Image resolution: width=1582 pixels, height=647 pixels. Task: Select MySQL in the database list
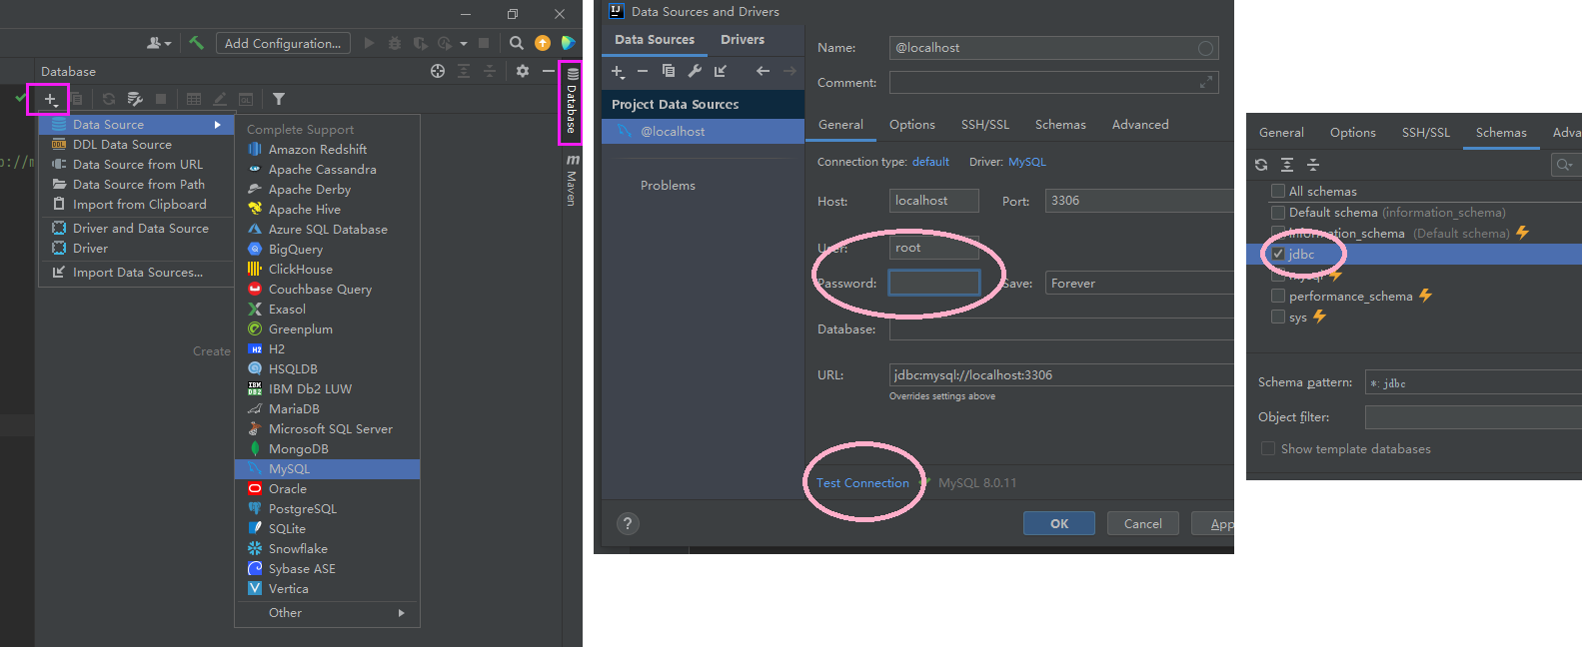point(327,468)
